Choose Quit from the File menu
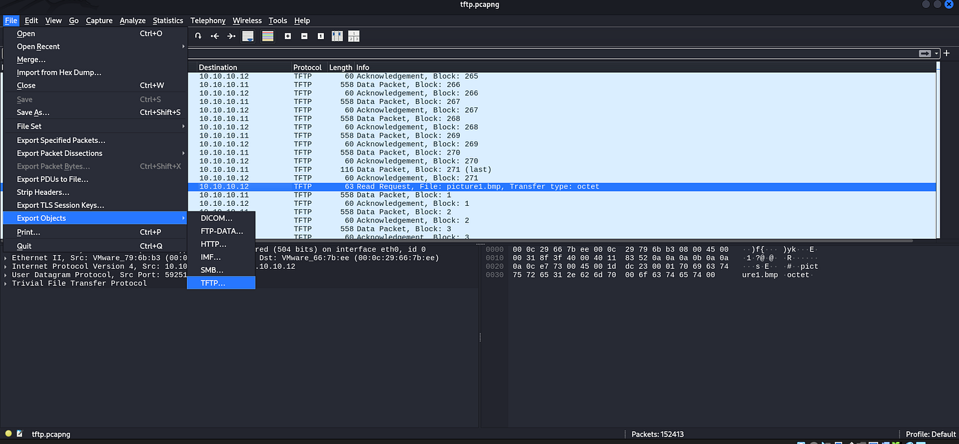This screenshot has width=959, height=444. (x=95, y=246)
